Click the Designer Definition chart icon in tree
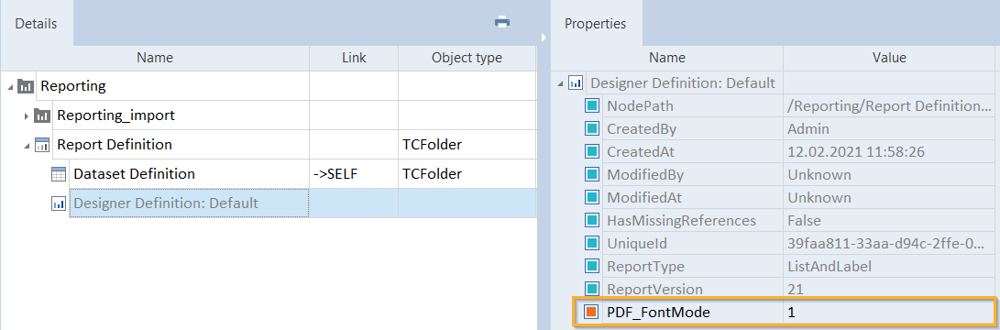The image size is (1000, 330). [59, 203]
